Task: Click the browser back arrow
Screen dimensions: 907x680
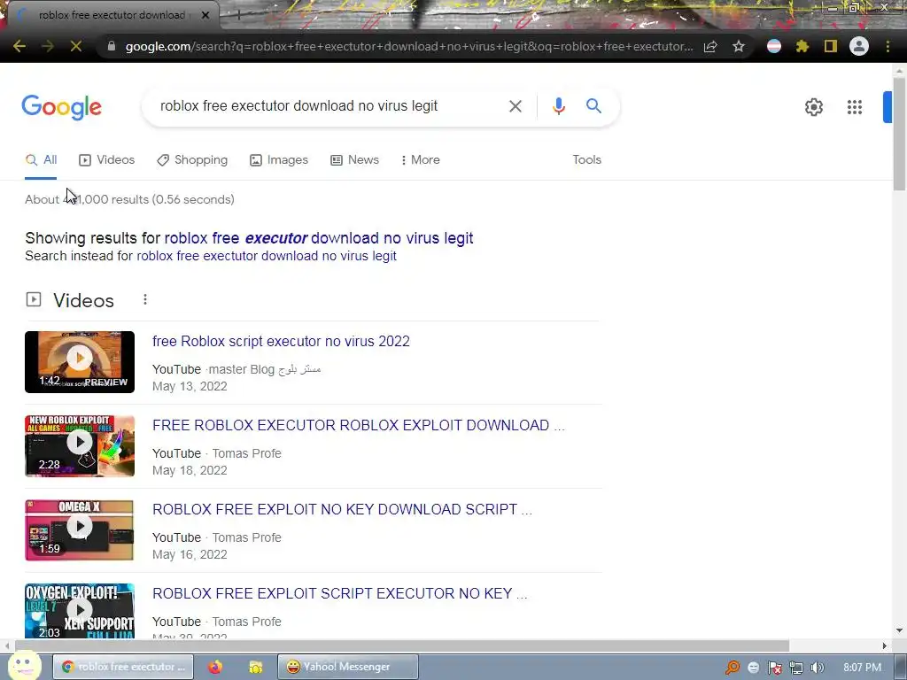Action: point(19,46)
